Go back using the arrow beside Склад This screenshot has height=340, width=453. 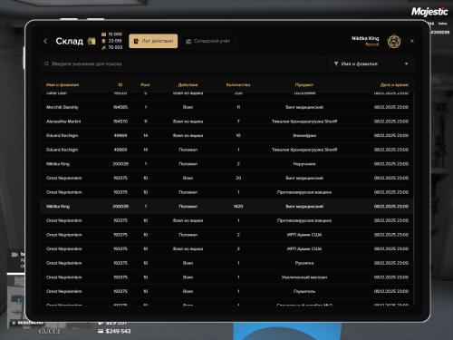[45, 41]
